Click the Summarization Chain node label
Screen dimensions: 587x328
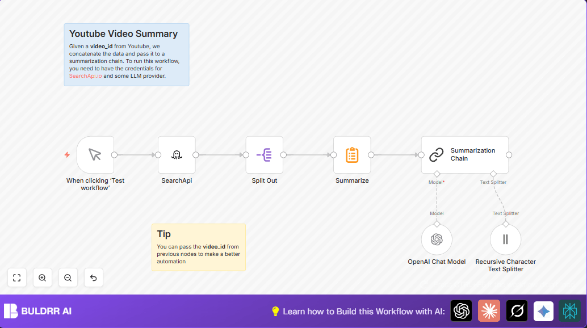point(472,154)
